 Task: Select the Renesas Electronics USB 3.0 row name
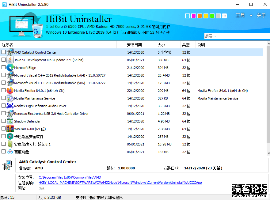pos(51,114)
